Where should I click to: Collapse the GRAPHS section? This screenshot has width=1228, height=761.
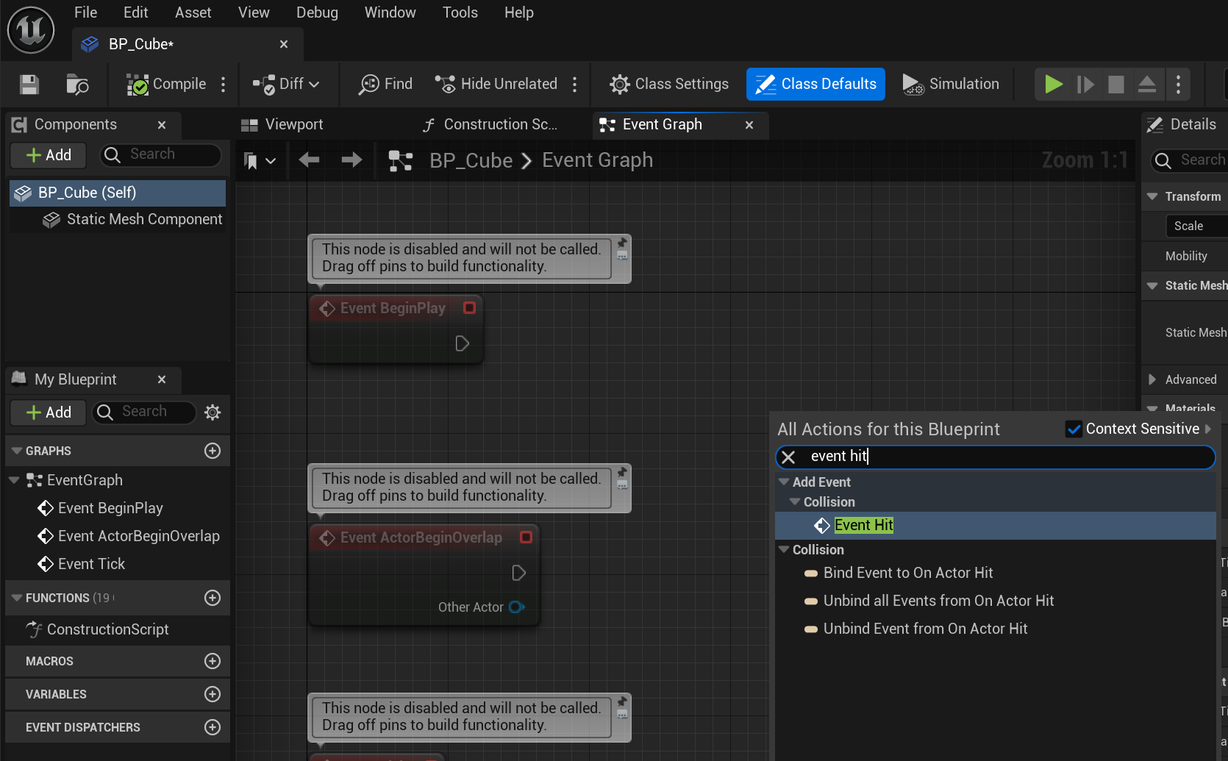click(16, 451)
